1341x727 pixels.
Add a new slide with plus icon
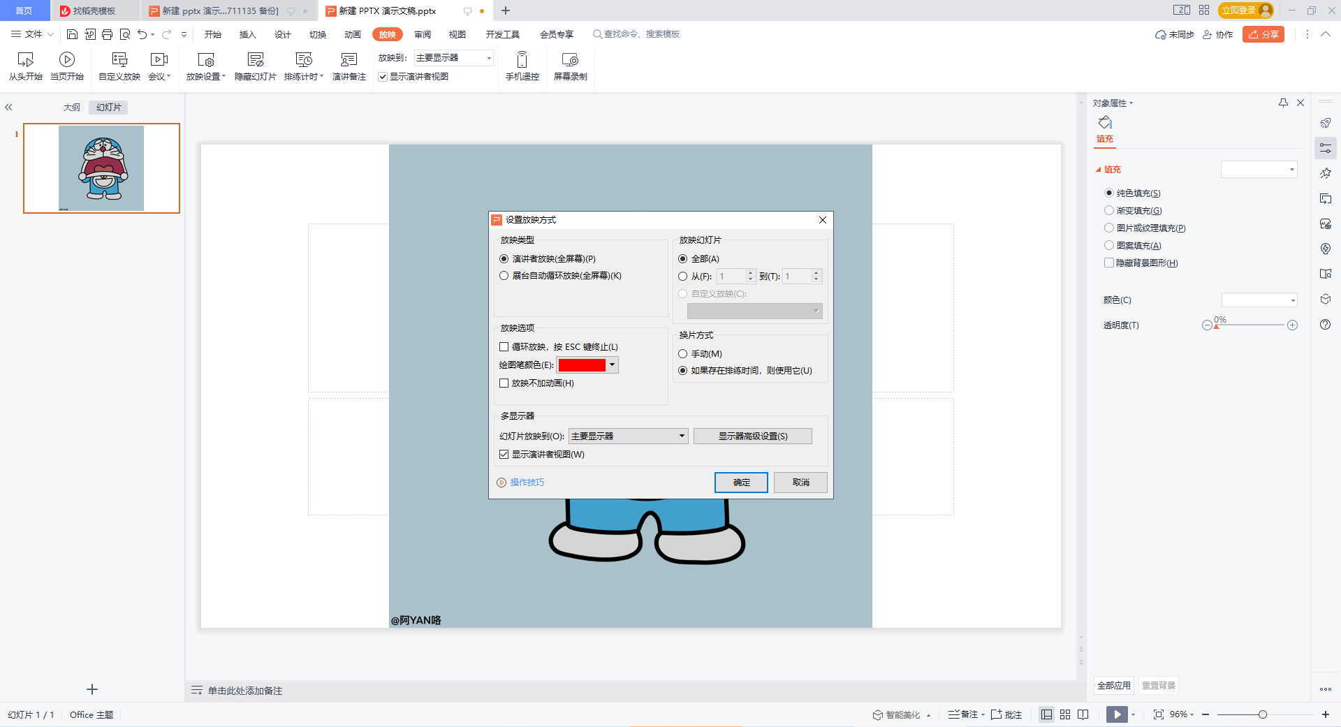(x=92, y=689)
